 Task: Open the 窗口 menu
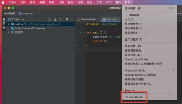(x=118, y=3)
